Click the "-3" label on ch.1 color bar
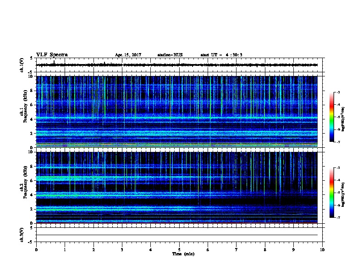This screenshot has width=363, height=280. [x=338, y=92]
